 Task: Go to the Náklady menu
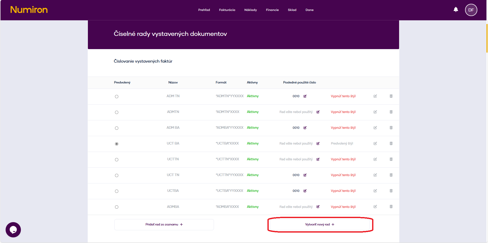point(250,10)
